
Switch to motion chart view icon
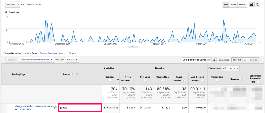click(x=257, y=5)
